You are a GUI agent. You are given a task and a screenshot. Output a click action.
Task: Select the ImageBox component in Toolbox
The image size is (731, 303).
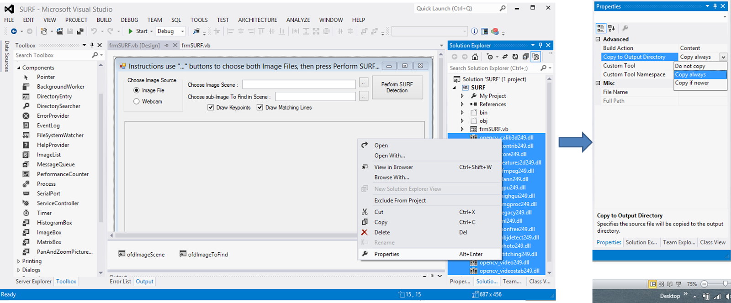click(x=49, y=233)
